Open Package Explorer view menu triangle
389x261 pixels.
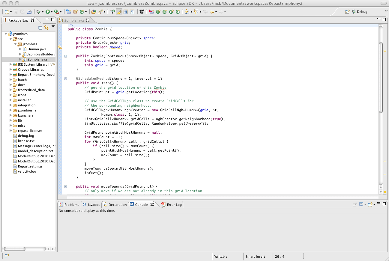tap(53, 27)
